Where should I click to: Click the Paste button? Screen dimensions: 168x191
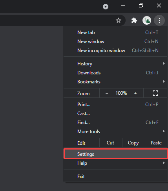click(156, 143)
